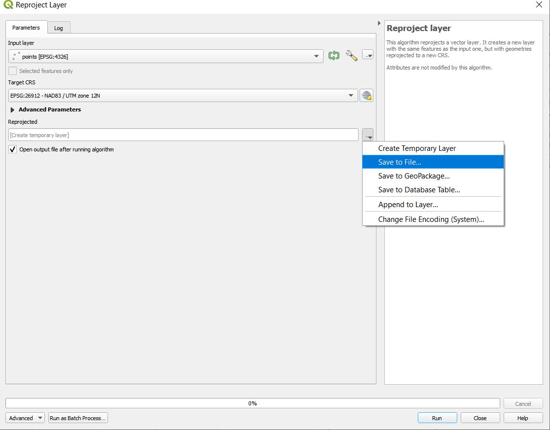The height and width of the screenshot is (430, 550).
Task: Open the Input layer dropdown list
Action: click(316, 56)
